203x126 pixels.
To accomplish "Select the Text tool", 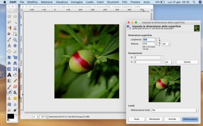I will [9, 75].
